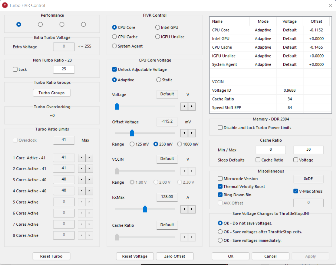Click the Offset Voltage slider thumb

132,133
